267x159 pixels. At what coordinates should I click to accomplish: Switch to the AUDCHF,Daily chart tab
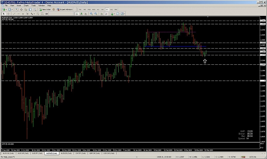coord(23,153)
